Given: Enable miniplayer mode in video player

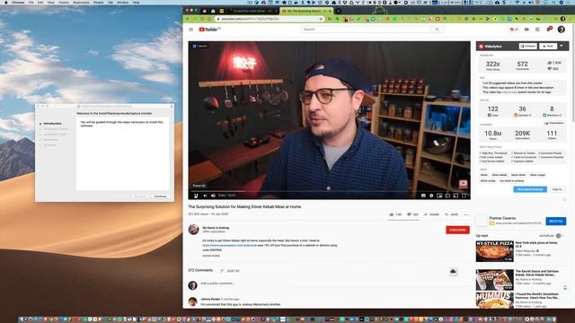Looking at the screenshot, I should click(x=439, y=196).
